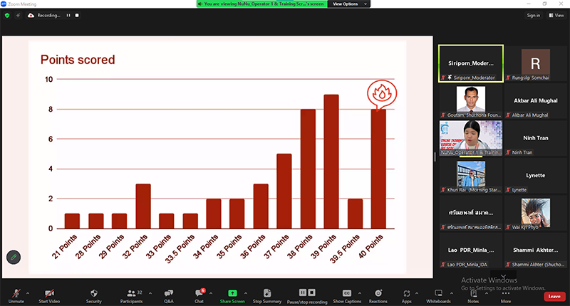Click the Zoom Meeting title bar icon
The width and height of the screenshot is (570, 306).
[x=4, y=4]
